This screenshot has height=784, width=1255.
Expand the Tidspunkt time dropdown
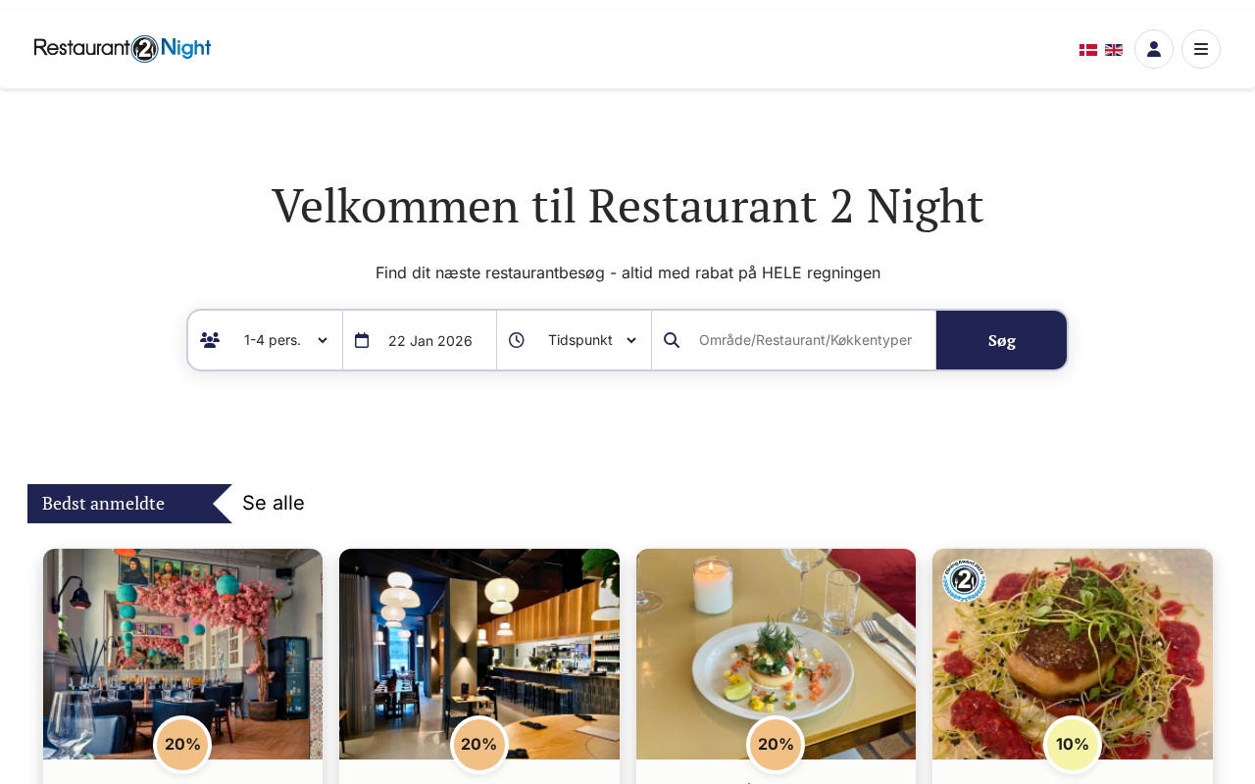(592, 340)
